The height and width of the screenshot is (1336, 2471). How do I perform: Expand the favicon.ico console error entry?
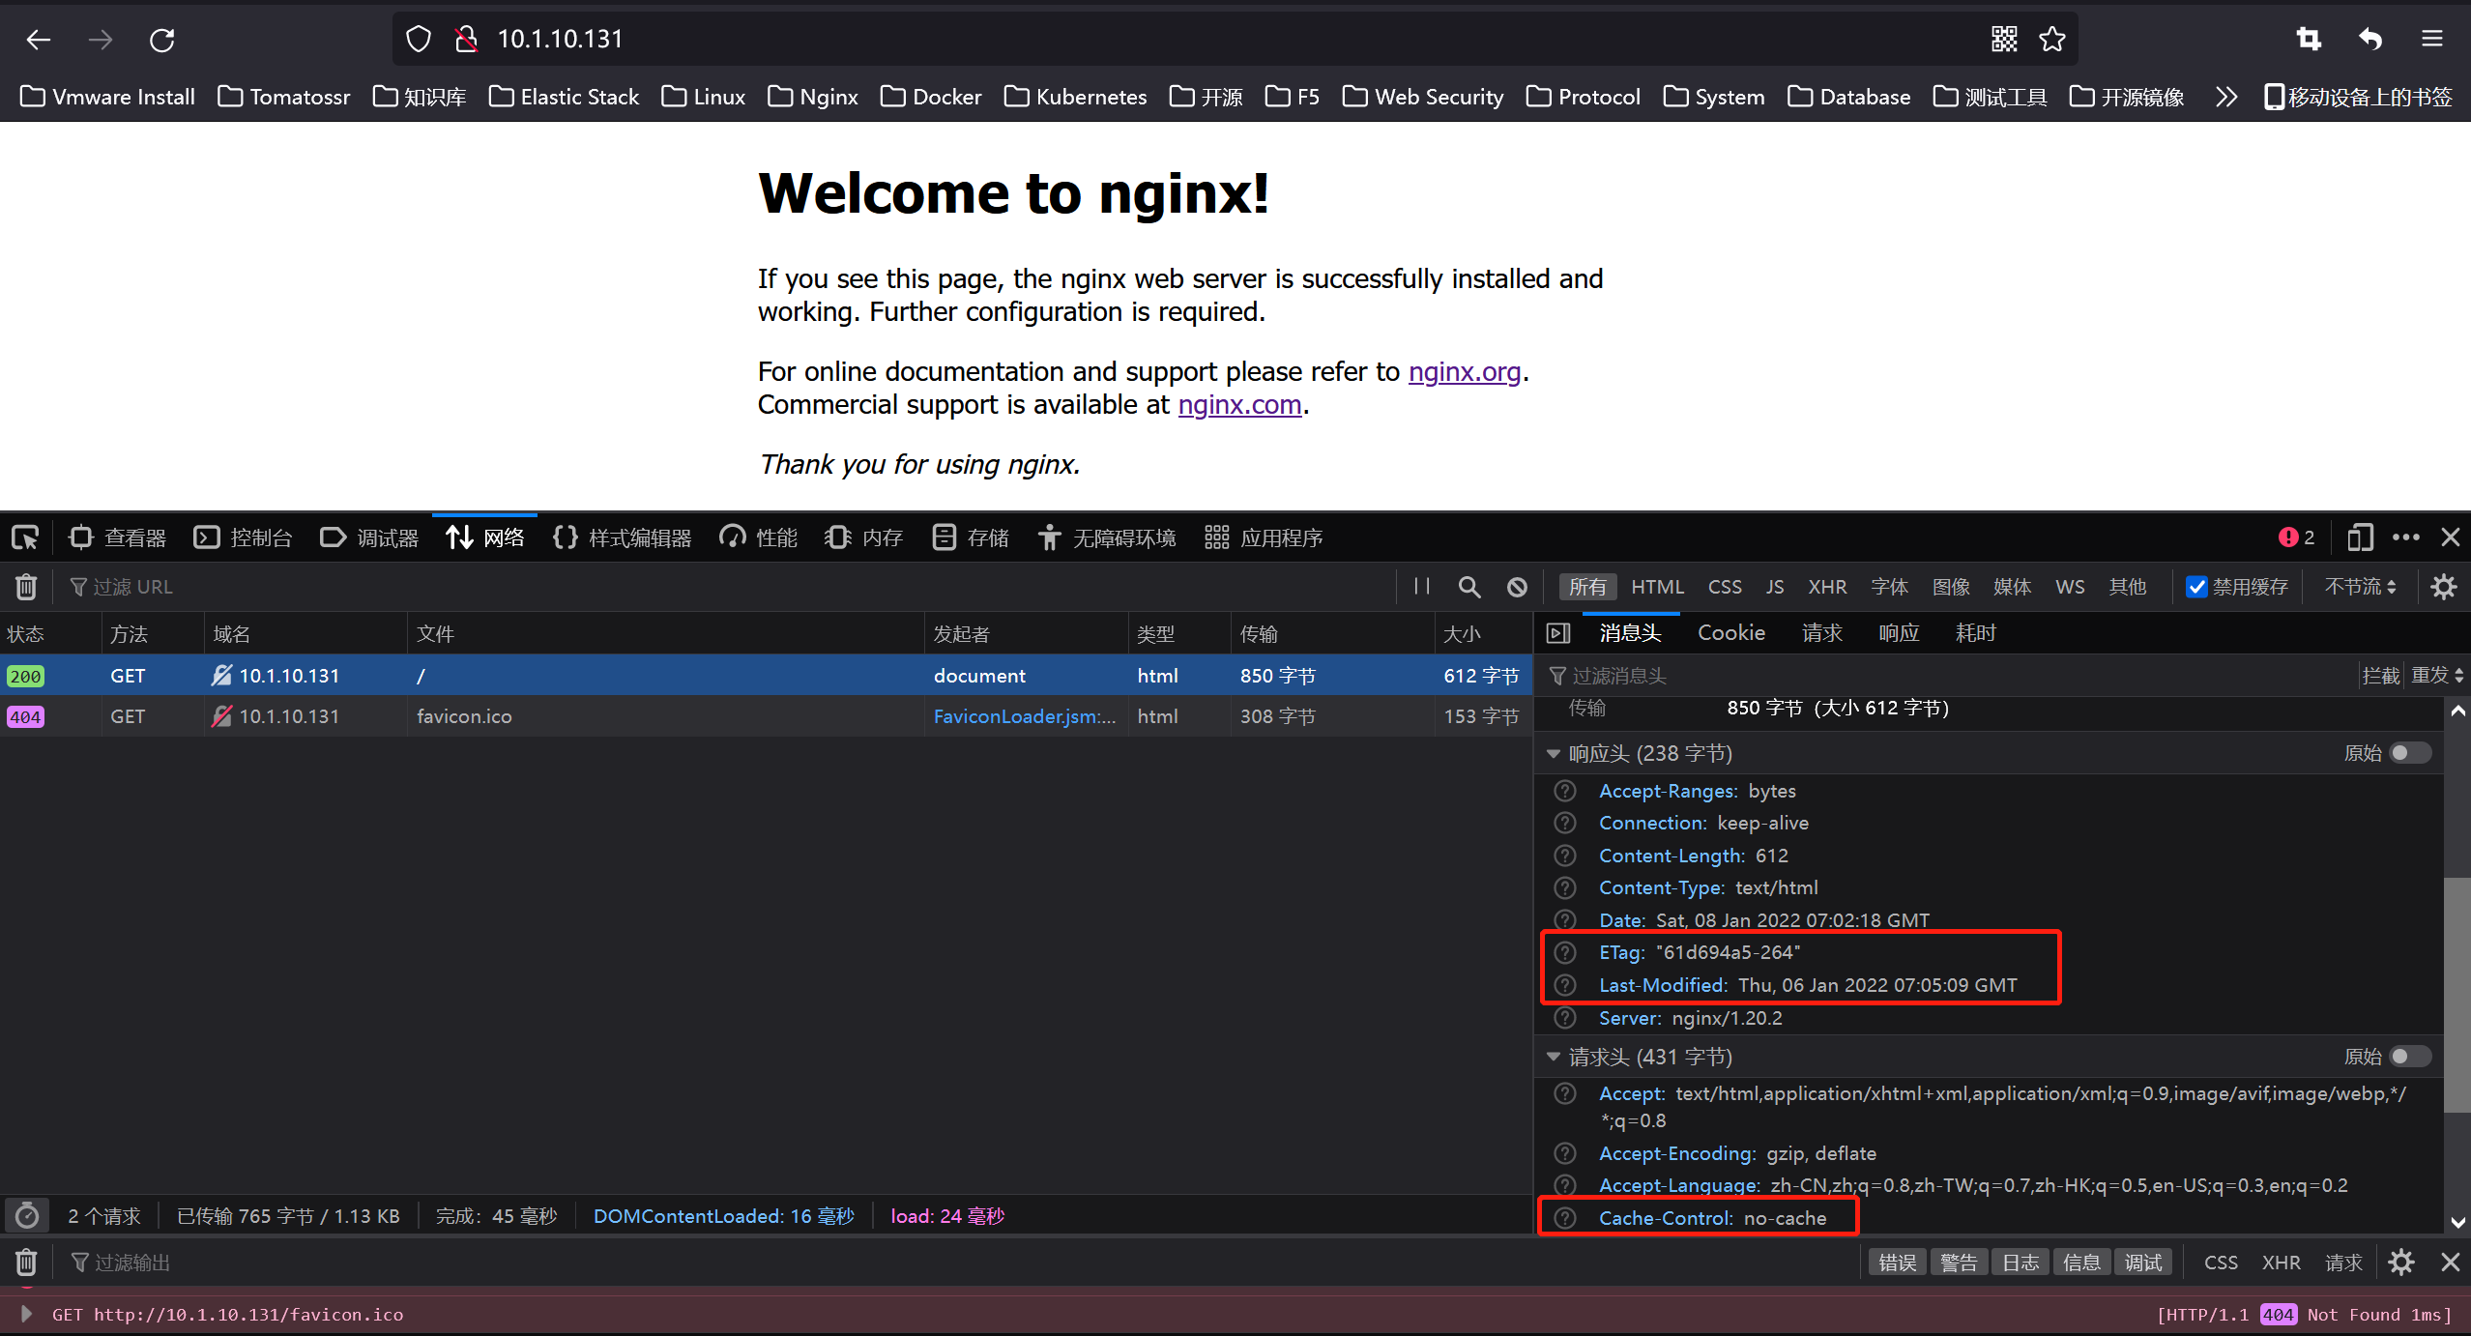(x=26, y=1314)
